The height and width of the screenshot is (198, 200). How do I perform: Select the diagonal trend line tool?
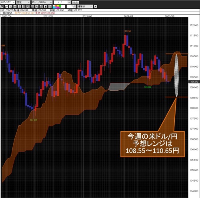pyautogui.click(x=11, y=6)
